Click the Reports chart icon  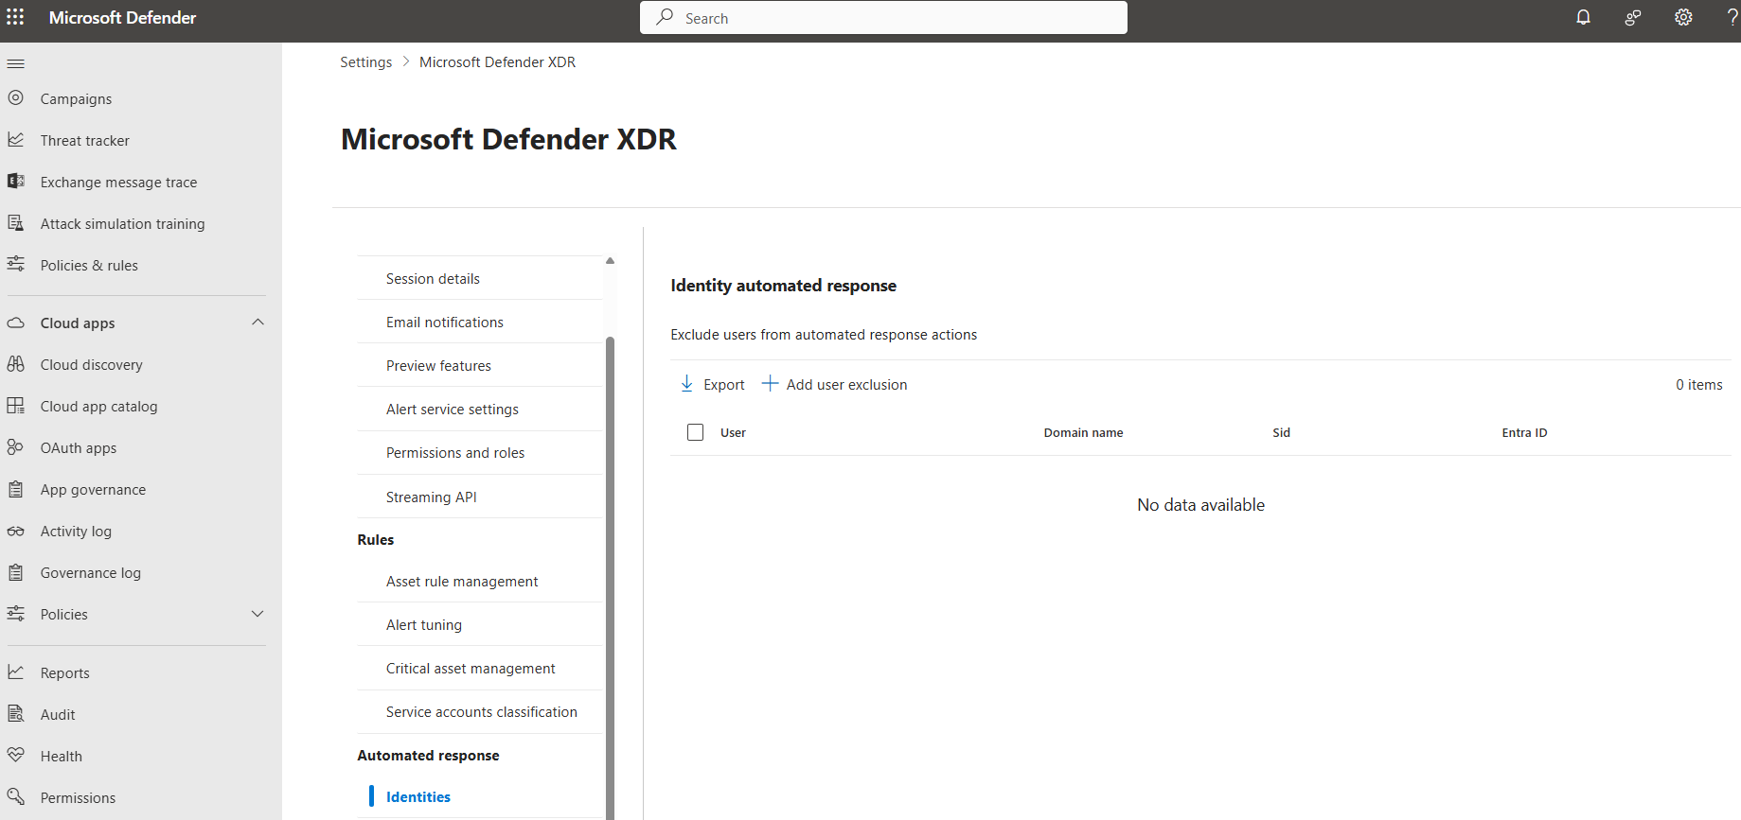tap(15, 672)
